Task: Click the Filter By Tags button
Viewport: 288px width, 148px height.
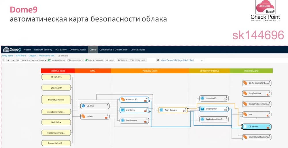Action: 138,60
